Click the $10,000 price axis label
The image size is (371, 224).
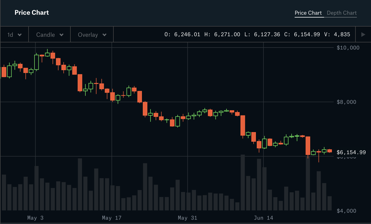coord(348,48)
